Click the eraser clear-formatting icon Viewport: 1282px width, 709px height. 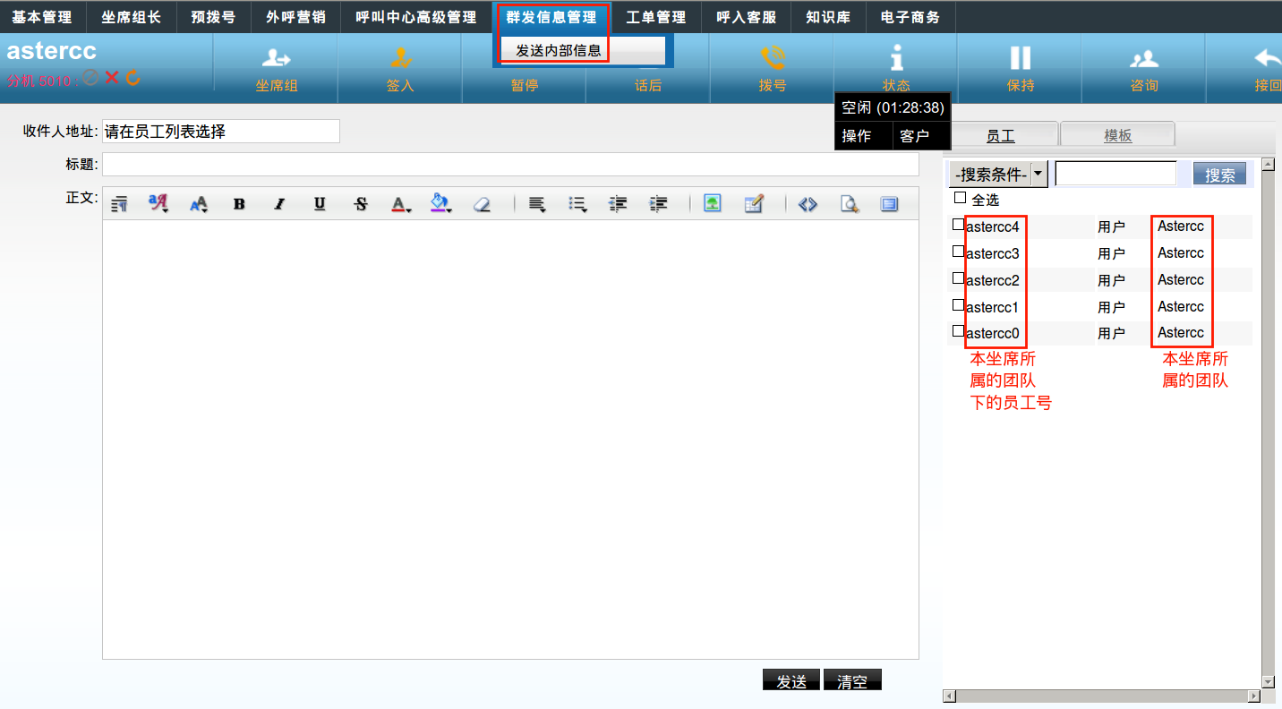(483, 204)
